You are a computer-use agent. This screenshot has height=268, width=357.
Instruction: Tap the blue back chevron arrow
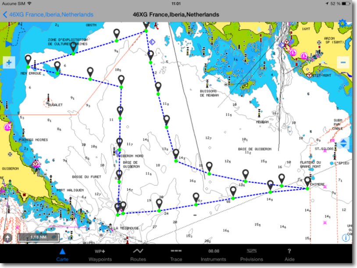(5, 15)
